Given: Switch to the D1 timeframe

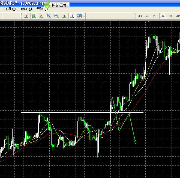Looking at the screenshot, I should [x=155, y=16].
